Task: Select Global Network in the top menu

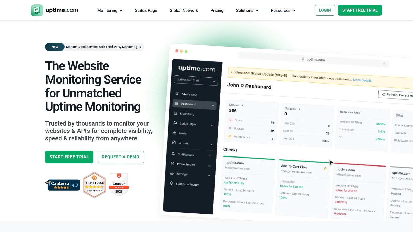Action: (184, 10)
